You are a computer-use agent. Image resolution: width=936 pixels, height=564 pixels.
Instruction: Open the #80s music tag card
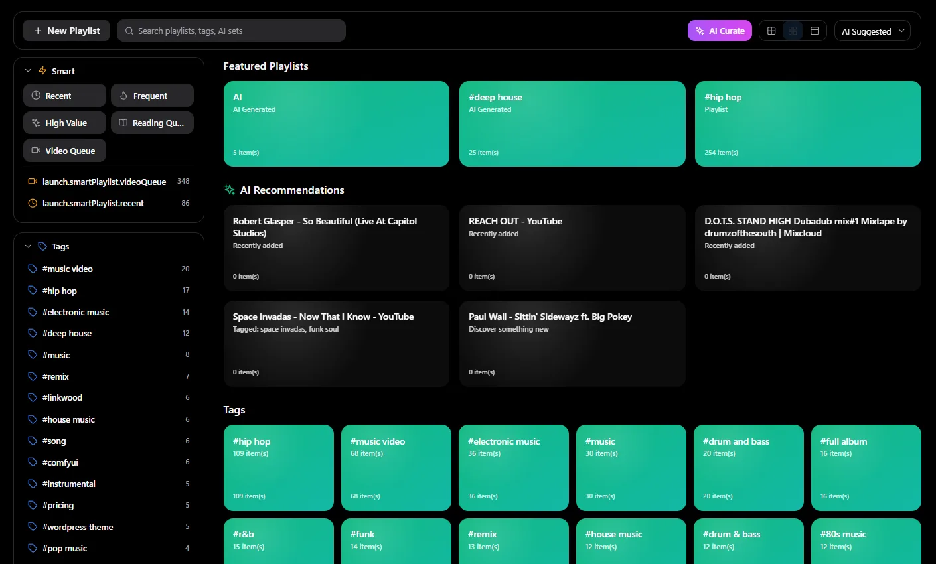click(866, 541)
